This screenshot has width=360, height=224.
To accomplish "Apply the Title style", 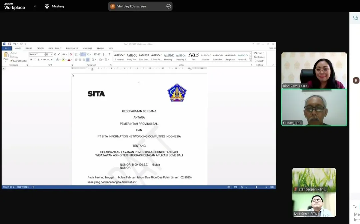I will pos(194,57).
